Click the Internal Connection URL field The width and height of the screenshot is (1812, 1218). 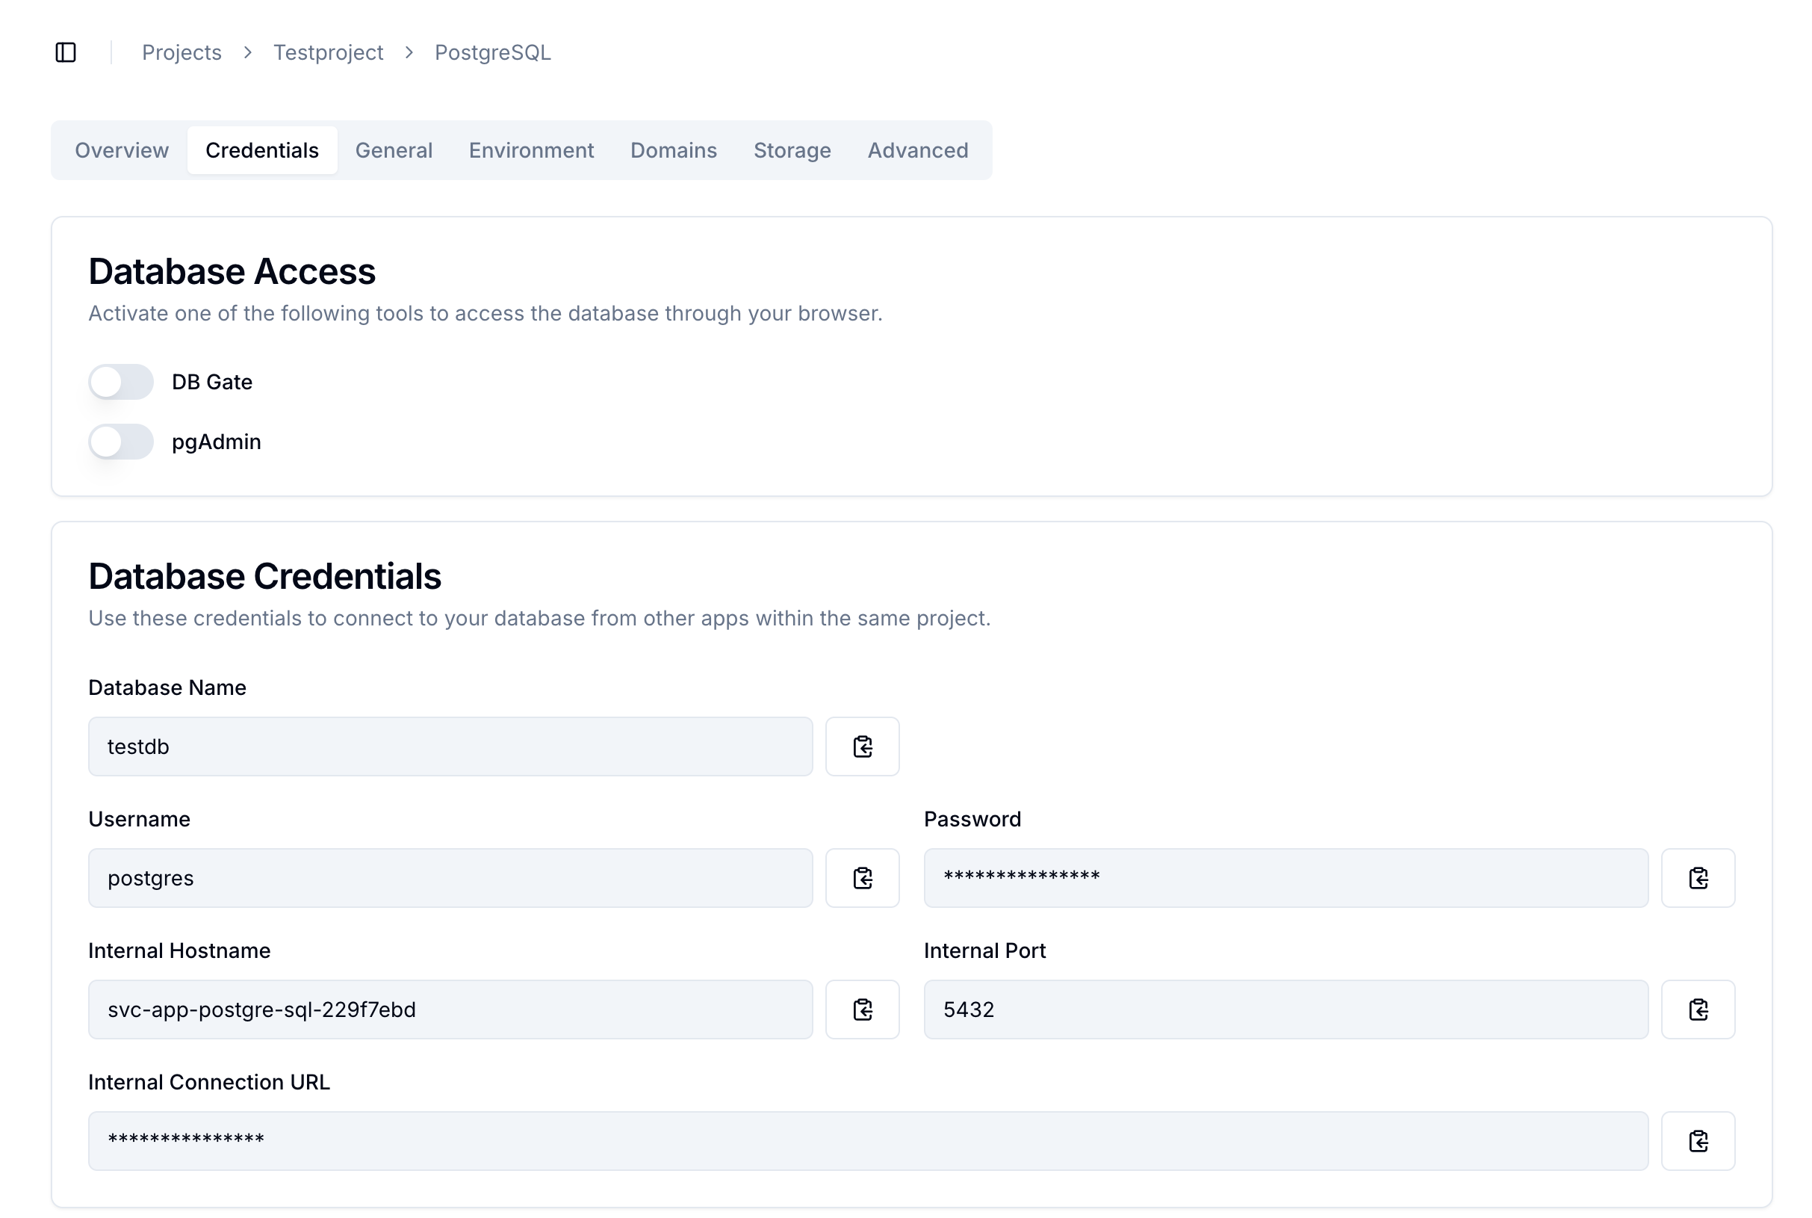click(x=868, y=1140)
